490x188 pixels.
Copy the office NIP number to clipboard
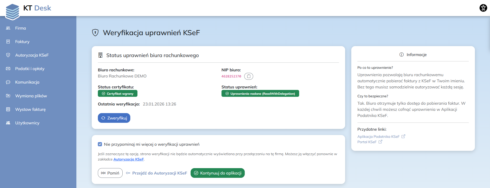pos(249,76)
